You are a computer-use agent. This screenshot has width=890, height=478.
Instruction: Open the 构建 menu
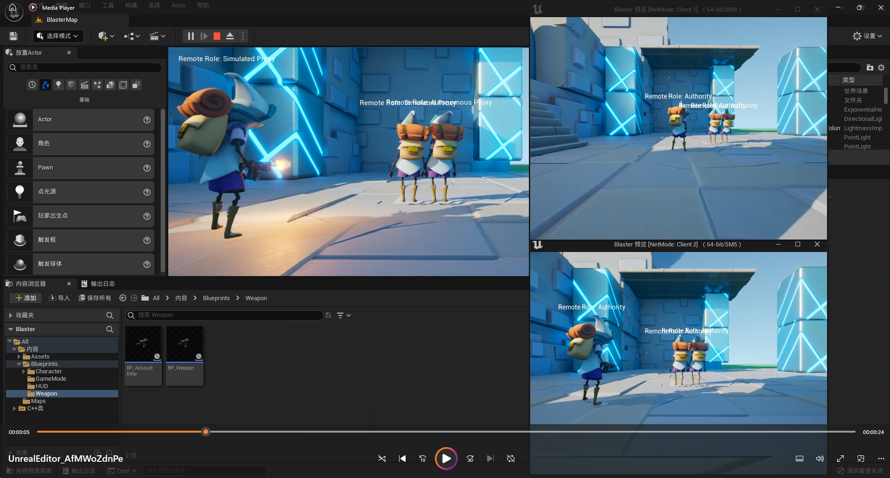pyautogui.click(x=131, y=6)
